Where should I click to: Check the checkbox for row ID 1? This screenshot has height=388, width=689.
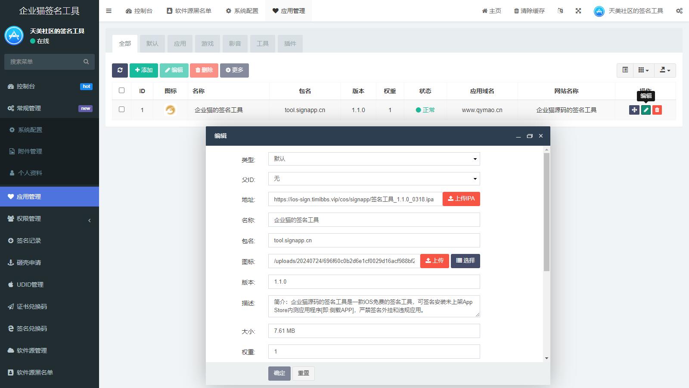(x=121, y=110)
